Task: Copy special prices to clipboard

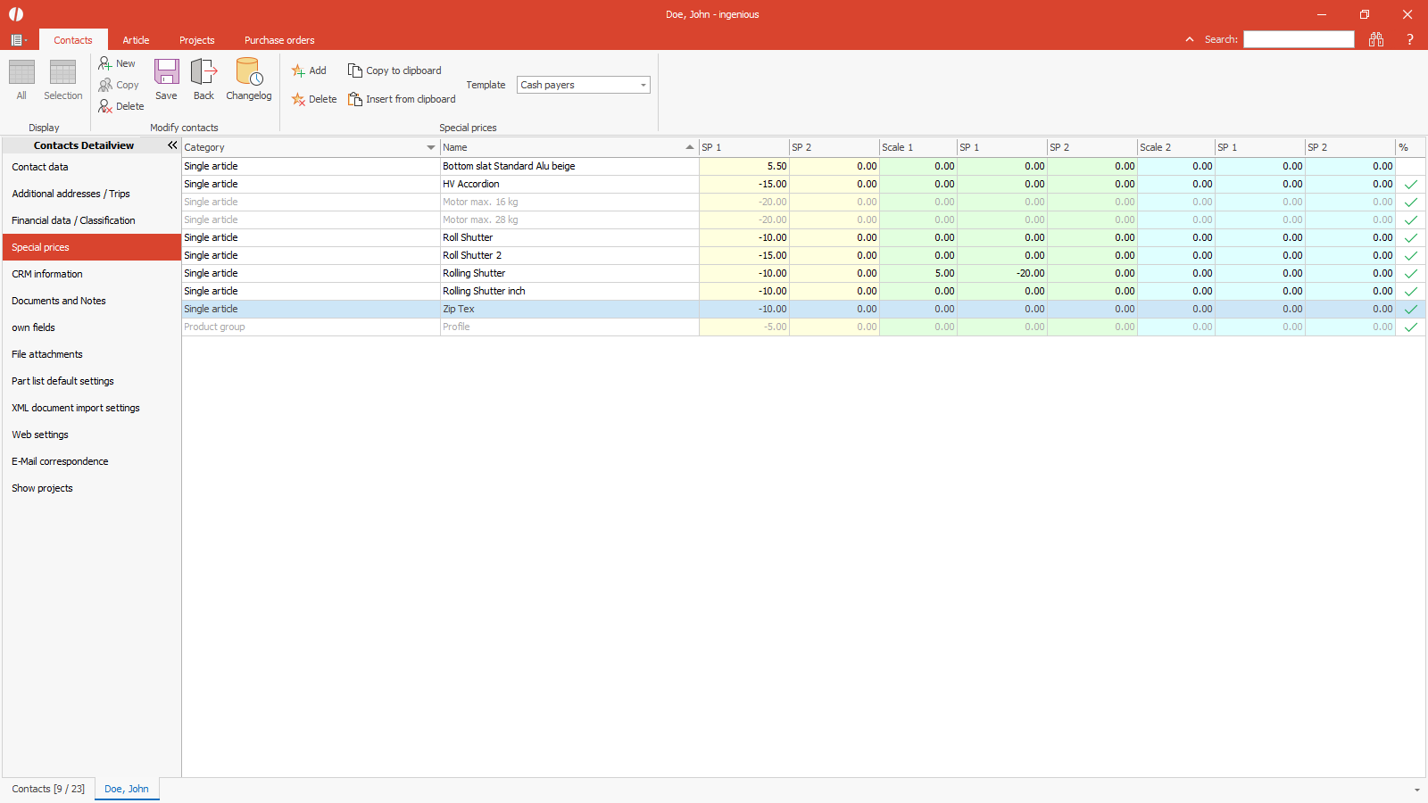Action: click(x=394, y=70)
